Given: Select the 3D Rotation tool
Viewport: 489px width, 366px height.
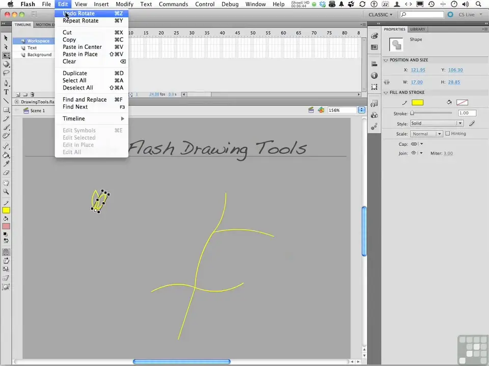Looking at the screenshot, I should tap(6, 64).
